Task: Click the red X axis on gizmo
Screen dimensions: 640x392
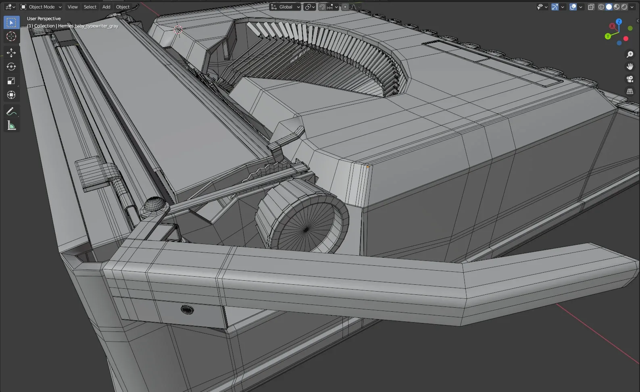Action: [x=612, y=26]
